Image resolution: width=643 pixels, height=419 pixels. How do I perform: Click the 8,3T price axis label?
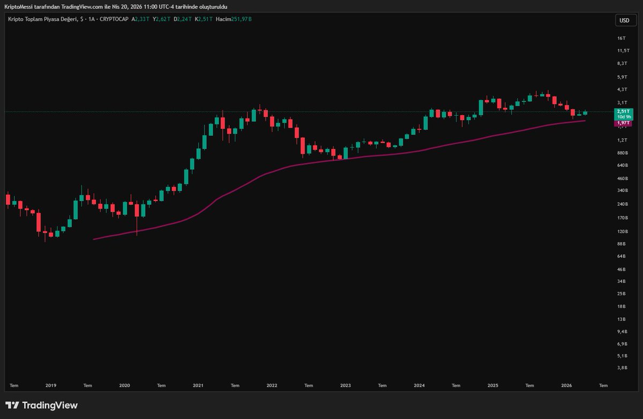622,63
